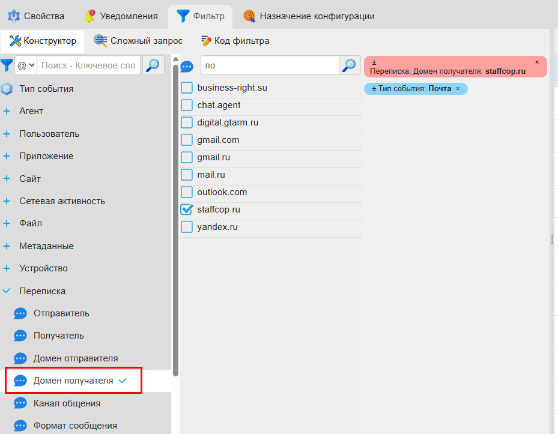The height and width of the screenshot is (434, 558).
Task: Check the chat.agent checkbox
Action: [187, 105]
